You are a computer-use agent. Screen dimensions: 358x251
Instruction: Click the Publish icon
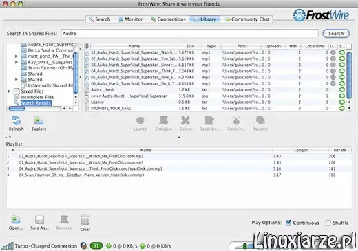coord(236,120)
